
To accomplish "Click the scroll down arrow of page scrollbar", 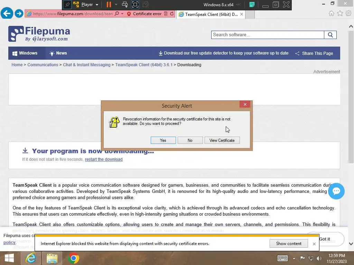I will pyautogui.click(x=351, y=244).
